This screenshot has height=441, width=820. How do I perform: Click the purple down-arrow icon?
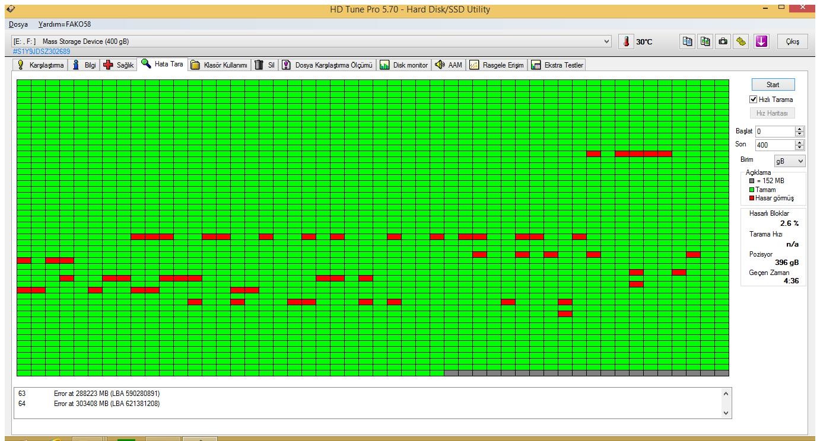tap(761, 41)
